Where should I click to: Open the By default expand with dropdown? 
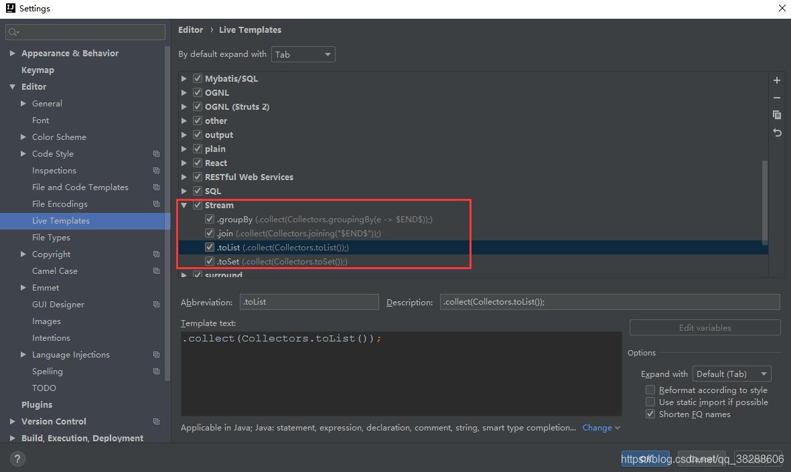click(x=303, y=54)
